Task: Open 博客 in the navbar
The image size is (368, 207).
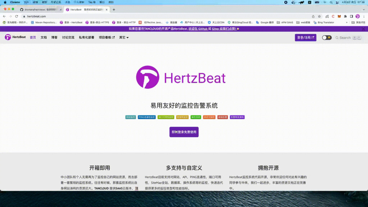Action: pyautogui.click(x=55, y=37)
